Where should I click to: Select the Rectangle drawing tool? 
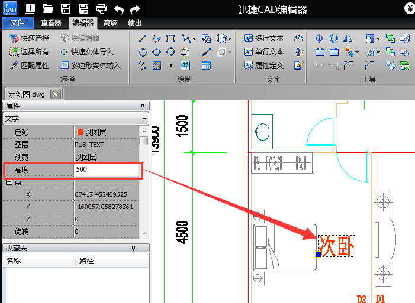click(170, 38)
